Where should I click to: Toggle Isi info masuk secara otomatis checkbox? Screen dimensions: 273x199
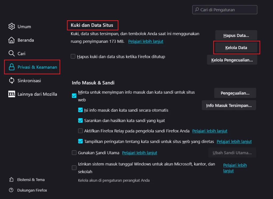click(81, 110)
